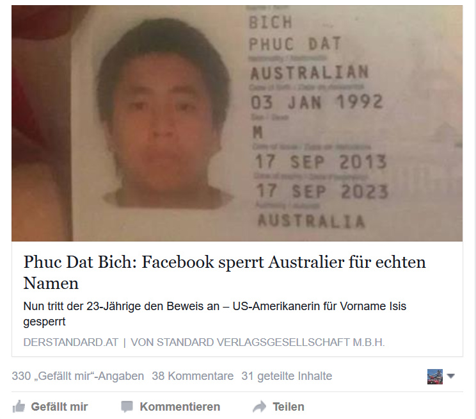Click the DERSTANDARD.AT source label
Screen dimensions: 476x419
pyautogui.click(x=71, y=342)
